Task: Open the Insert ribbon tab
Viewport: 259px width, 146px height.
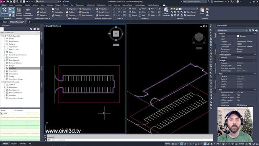Action: tap(11, 5)
